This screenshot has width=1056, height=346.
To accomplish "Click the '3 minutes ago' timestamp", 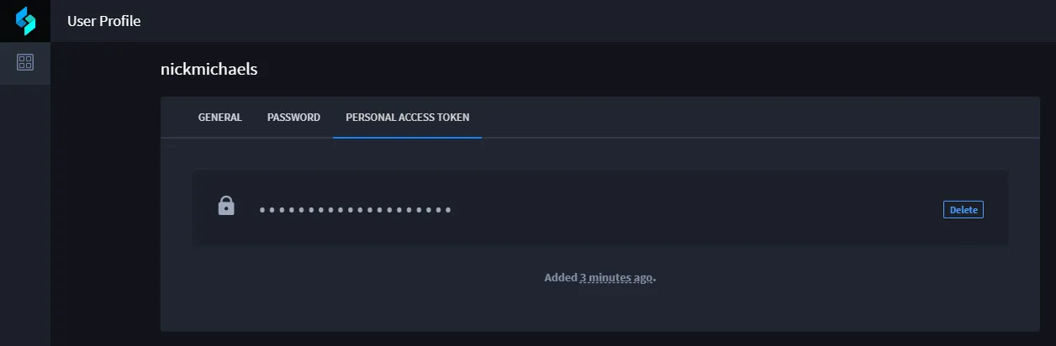I will (616, 278).
